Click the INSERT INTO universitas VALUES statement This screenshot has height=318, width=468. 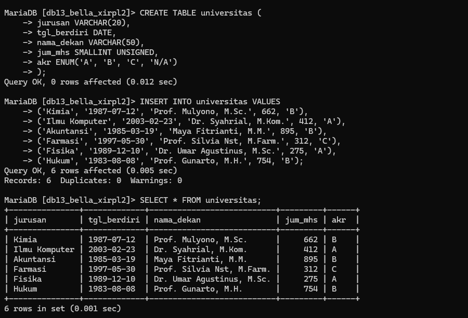[210, 102]
